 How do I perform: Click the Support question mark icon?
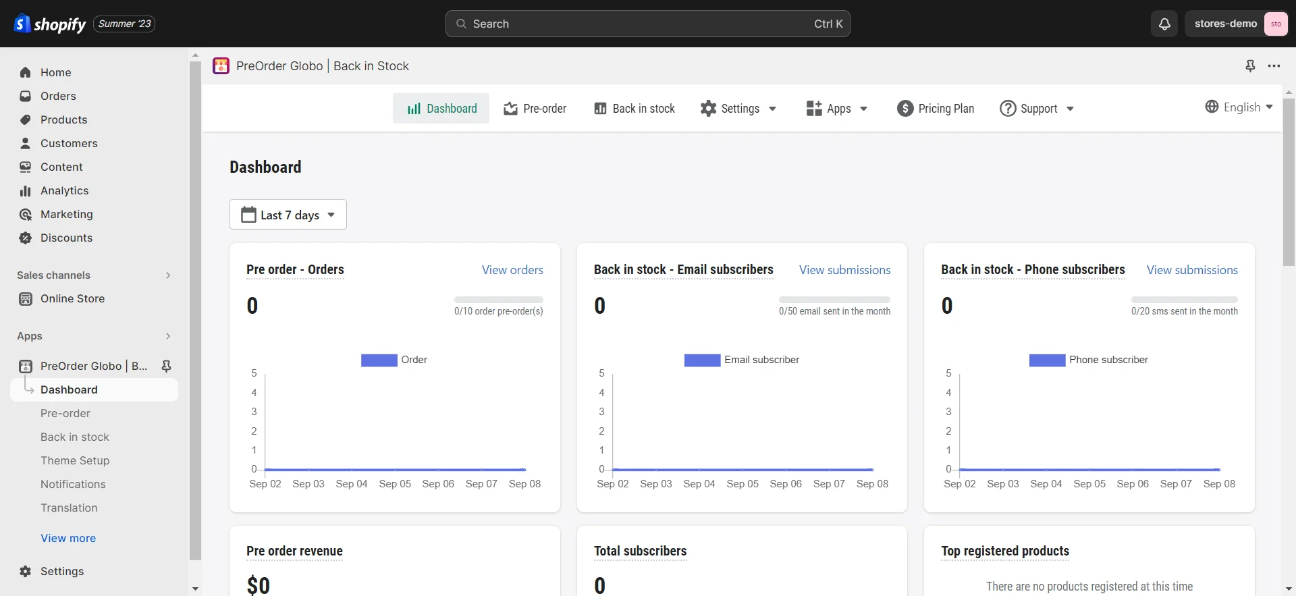(1008, 108)
